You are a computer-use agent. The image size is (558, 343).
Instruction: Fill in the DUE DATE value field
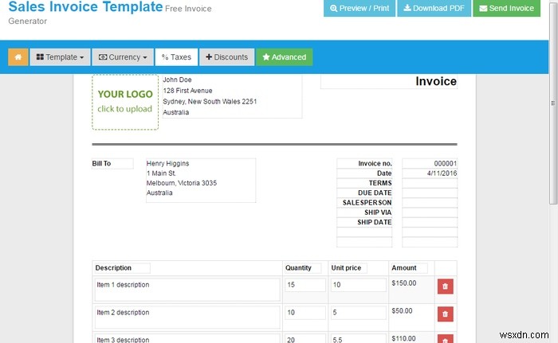430,193
